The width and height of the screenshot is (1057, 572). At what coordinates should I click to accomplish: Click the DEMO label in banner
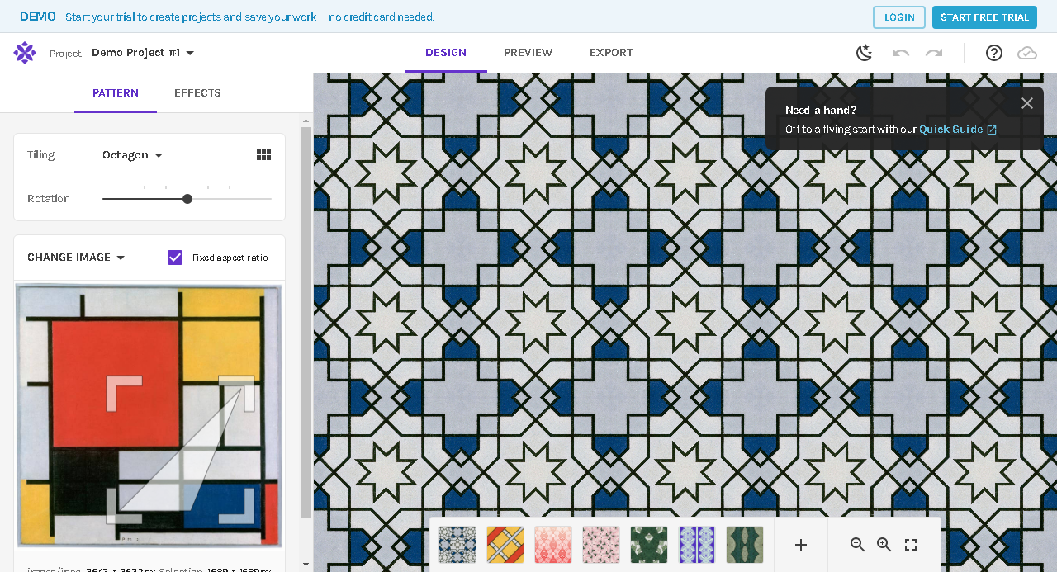pyautogui.click(x=38, y=17)
